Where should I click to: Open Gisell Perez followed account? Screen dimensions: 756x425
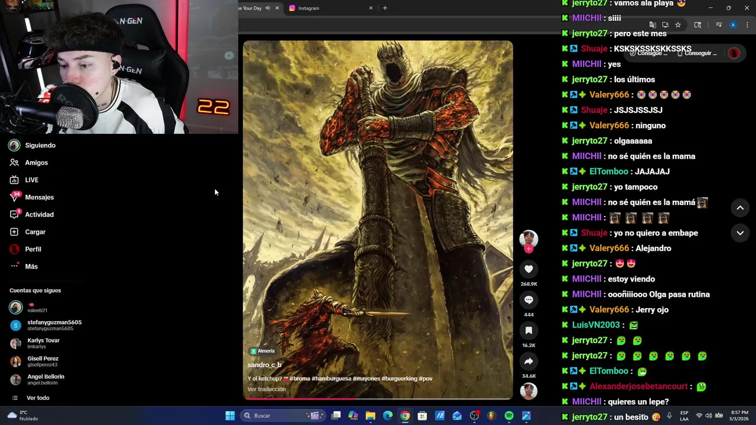[34, 361]
